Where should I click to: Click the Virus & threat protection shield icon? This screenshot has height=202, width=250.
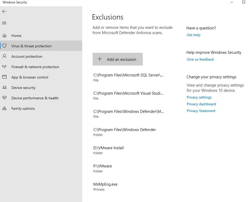pyautogui.click(x=4, y=46)
